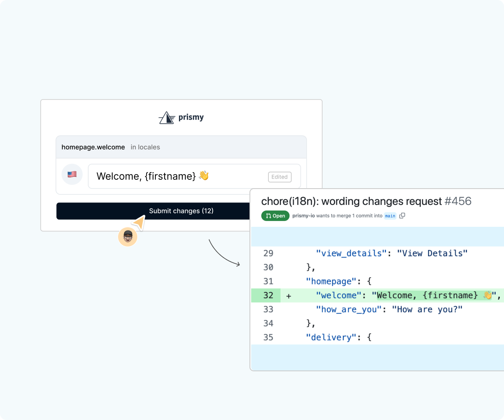Click the Prismy sailboat logo icon
This screenshot has width=504, height=420.
coord(167,118)
